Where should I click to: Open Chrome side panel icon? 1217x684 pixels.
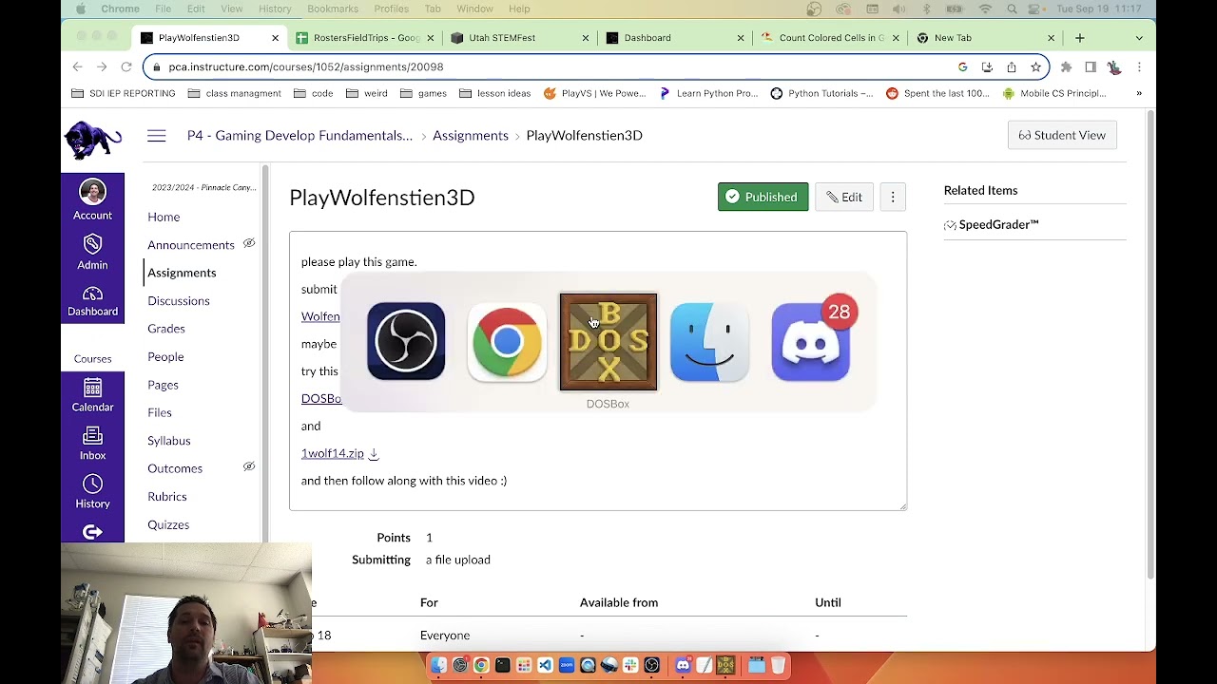tap(1091, 66)
